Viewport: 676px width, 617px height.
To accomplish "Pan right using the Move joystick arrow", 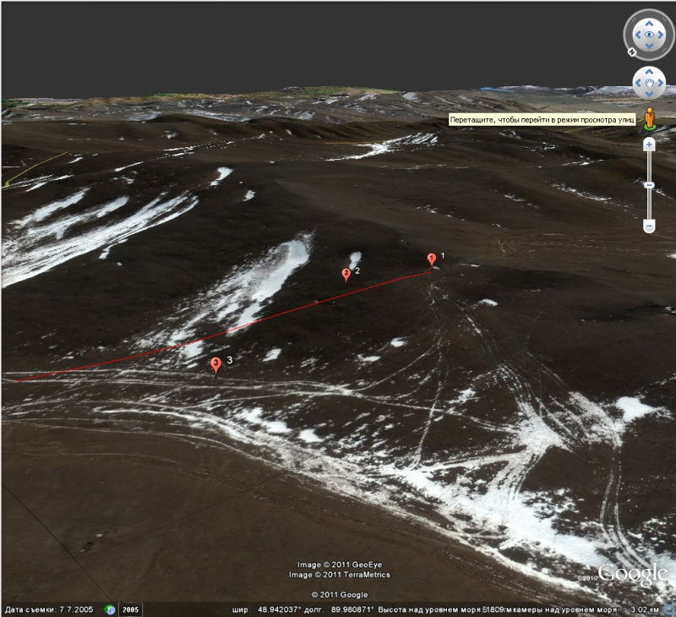I will click(659, 83).
